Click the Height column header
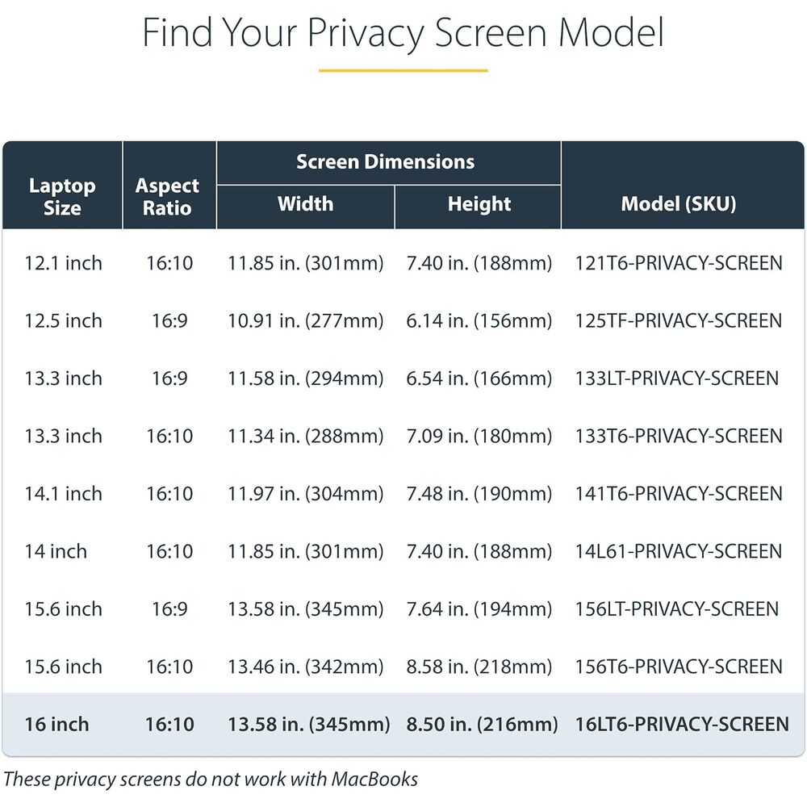This screenshot has width=807, height=807. tap(479, 204)
